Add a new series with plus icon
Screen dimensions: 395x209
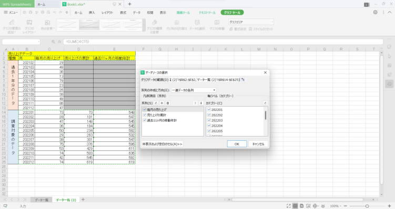(x=161, y=103)
